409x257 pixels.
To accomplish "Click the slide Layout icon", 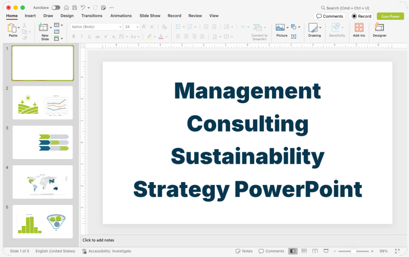I will (x=57, y=25).
